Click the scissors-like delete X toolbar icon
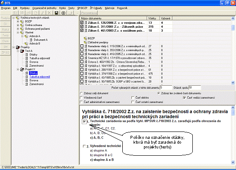 49,13
